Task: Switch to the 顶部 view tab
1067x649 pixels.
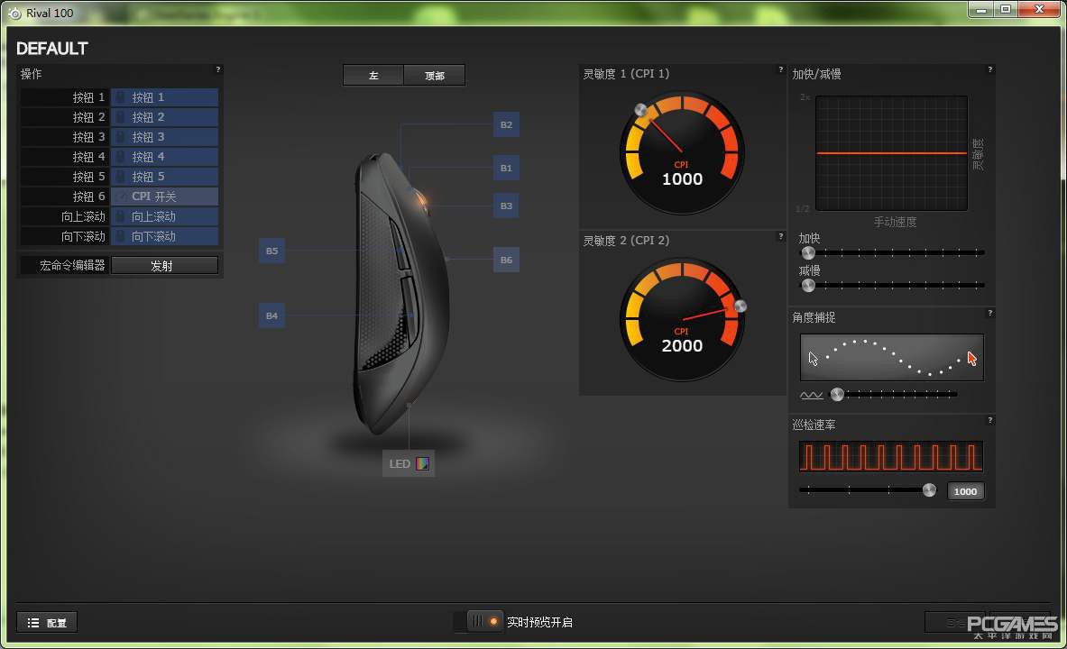Action: 434,76
